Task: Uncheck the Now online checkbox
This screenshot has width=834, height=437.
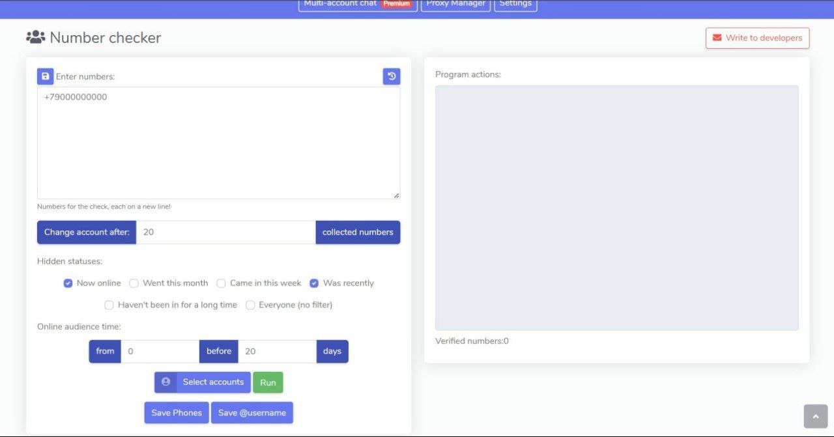Action: click(68, 283)
